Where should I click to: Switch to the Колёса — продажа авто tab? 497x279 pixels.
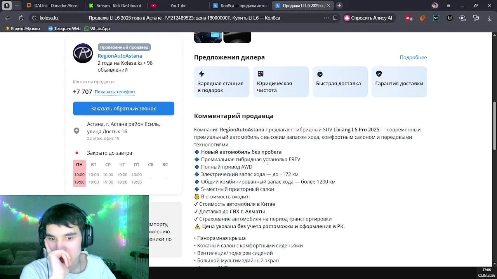click(240, 5)
